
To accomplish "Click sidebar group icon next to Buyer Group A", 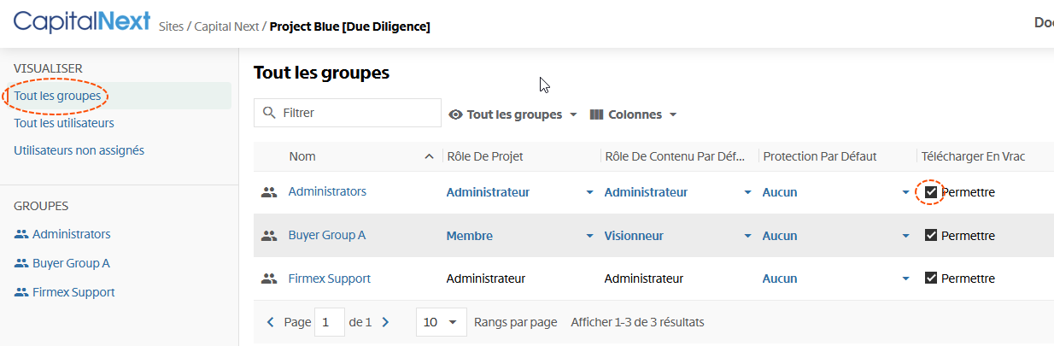I will [21, 263].
